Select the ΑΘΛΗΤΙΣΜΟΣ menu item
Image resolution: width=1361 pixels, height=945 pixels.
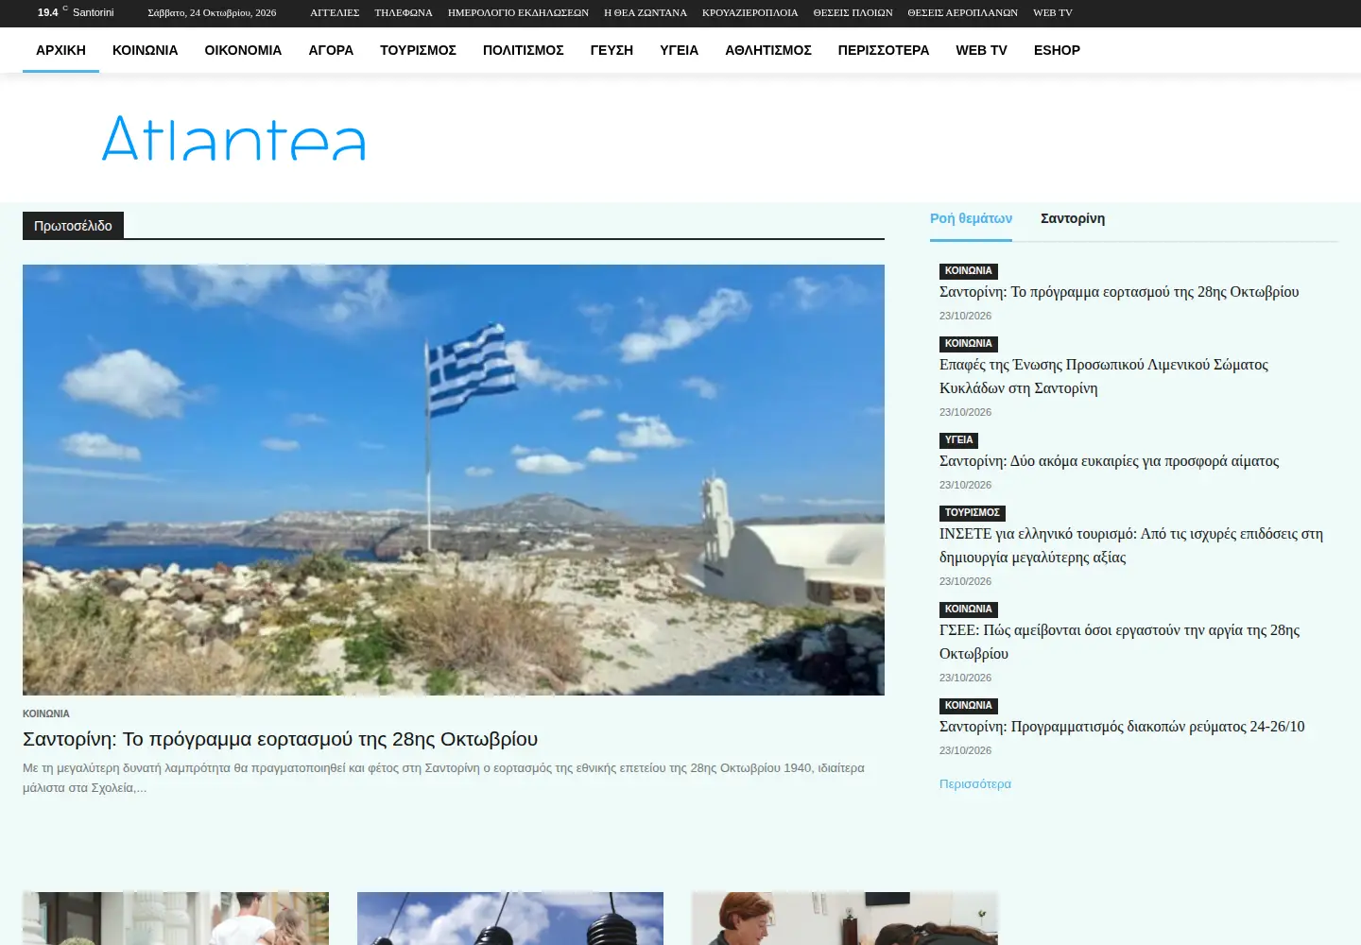pyautogui.click(x=767, y=50)
